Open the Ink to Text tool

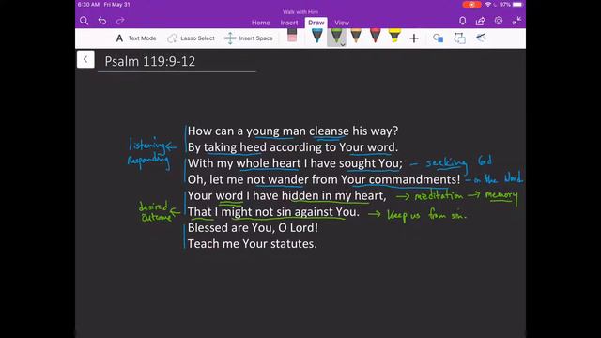point(481,38)
